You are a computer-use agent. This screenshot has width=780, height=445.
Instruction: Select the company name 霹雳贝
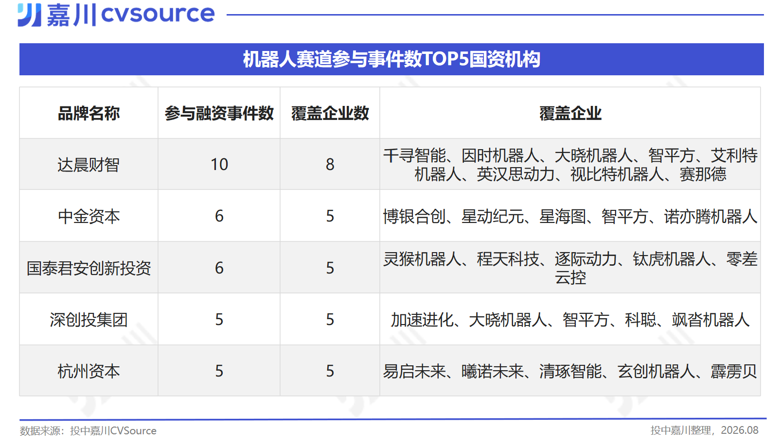[x=734, y=371]
